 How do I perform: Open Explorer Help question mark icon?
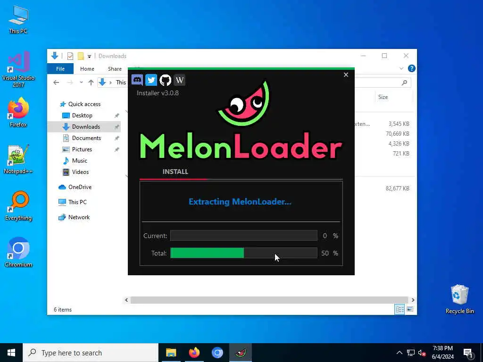411,68
